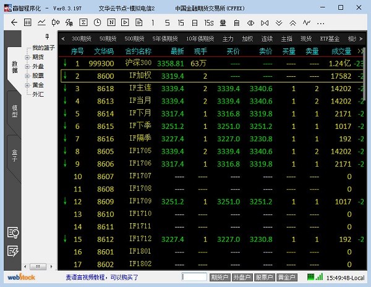Click the document with lightning sidebar icon
The width and height of the screenshot is (371, 287).
tap(13, 251)
